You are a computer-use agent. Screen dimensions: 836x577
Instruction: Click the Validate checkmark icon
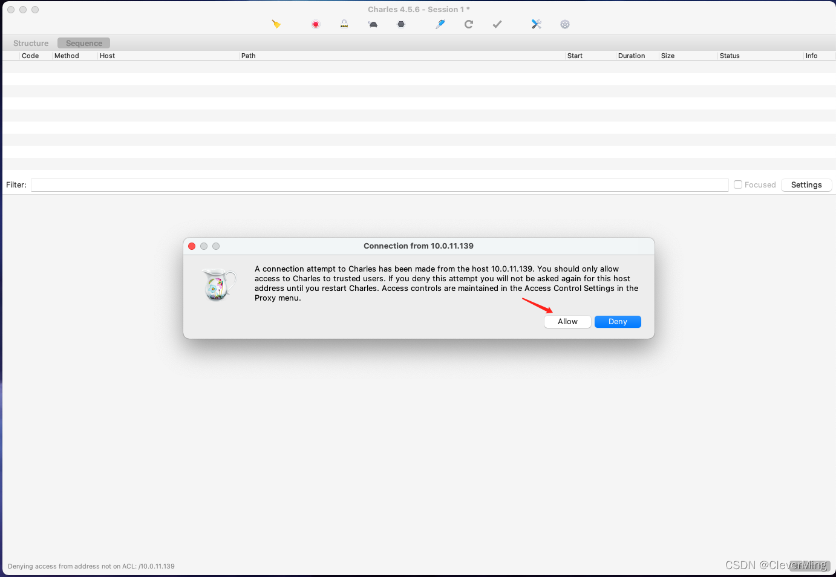click(497, 24)
